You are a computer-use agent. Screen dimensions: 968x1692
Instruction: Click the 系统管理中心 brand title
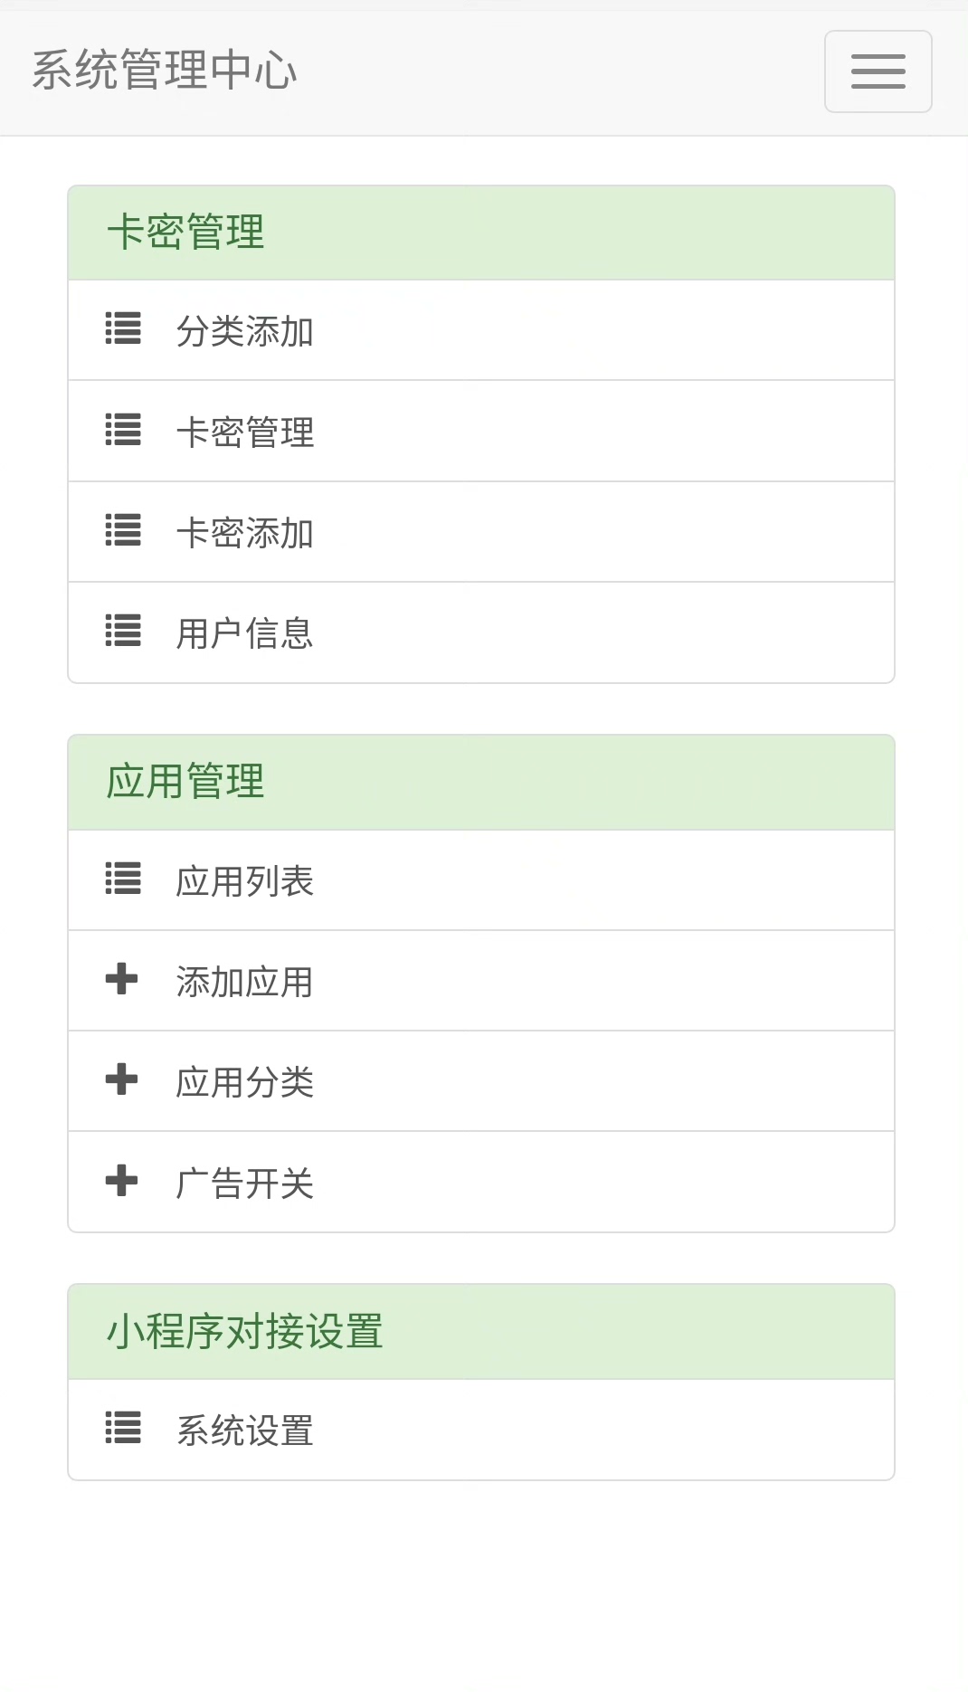point(165,71)
